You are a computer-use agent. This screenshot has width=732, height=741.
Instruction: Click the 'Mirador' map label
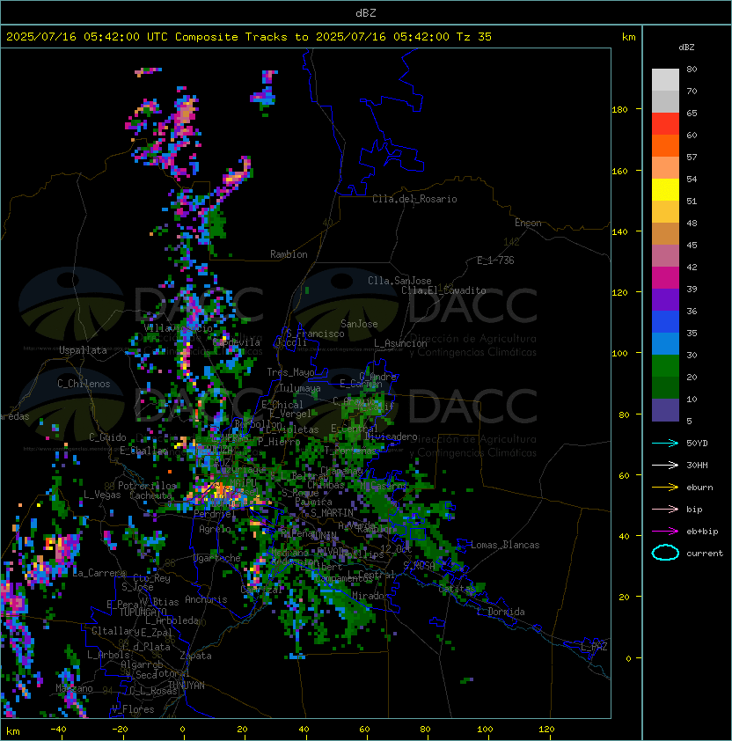[x=371, y=596]
